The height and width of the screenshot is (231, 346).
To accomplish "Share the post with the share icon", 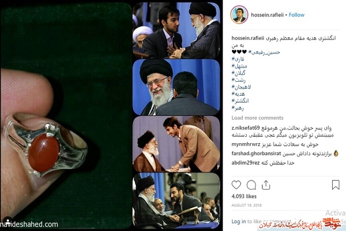I will tap(266, 185).
